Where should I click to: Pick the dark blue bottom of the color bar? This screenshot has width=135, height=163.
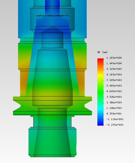(x=100, y=123)
